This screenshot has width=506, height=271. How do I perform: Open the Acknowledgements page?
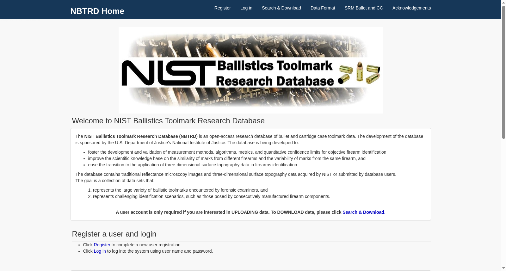pyautogui.click(x=411, y=8)
